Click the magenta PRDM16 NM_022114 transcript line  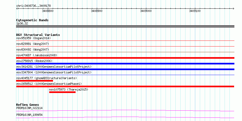click(x=125, y=110)
